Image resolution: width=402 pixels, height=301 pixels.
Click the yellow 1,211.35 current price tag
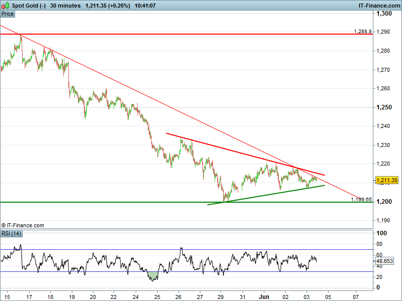(387, 180)
